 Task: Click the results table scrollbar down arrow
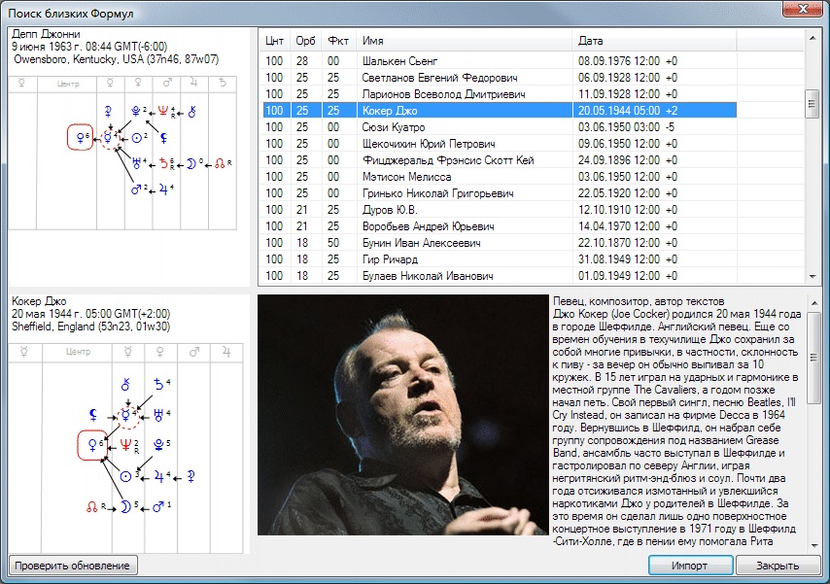pos(812,276)
